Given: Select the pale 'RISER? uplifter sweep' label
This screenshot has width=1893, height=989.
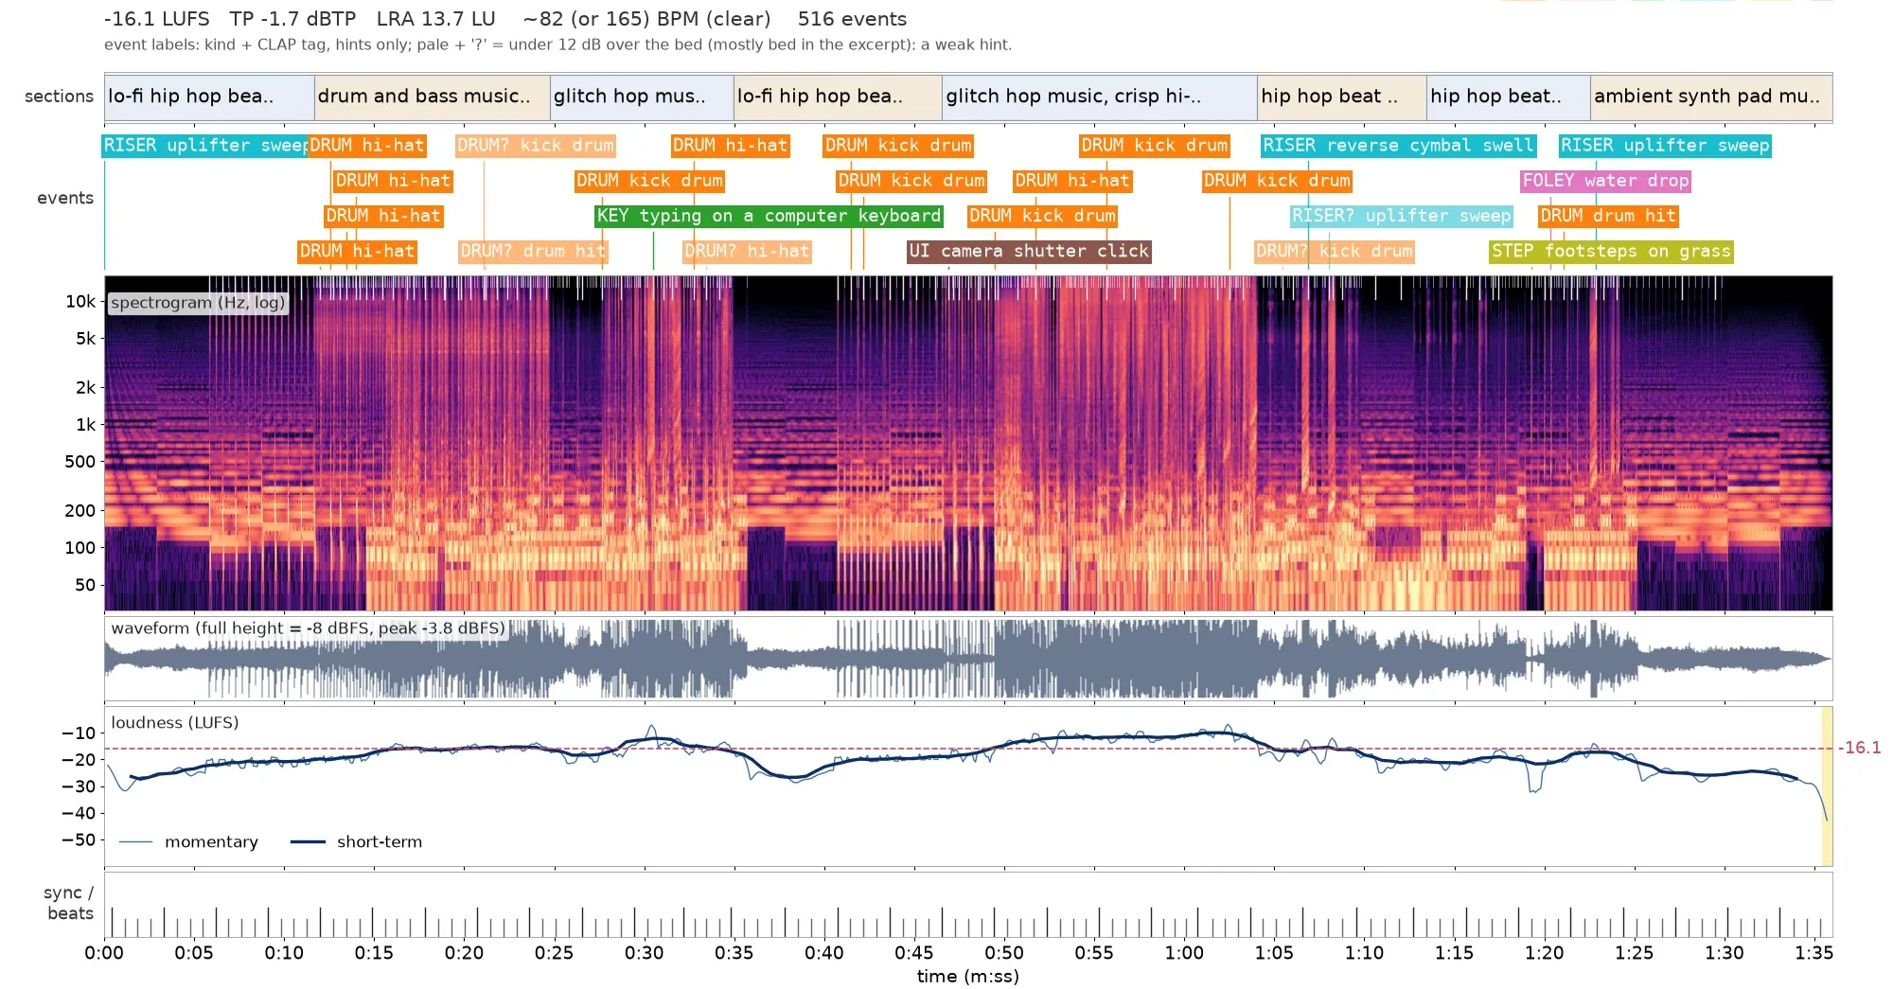Looking at the screenshot, I should [x=1401, y=216].
